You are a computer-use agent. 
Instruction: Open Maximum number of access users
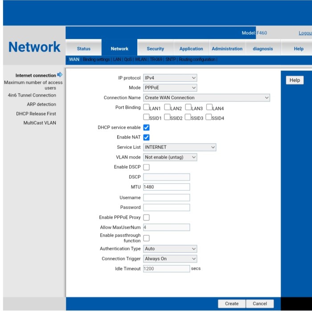pos(33,85)
